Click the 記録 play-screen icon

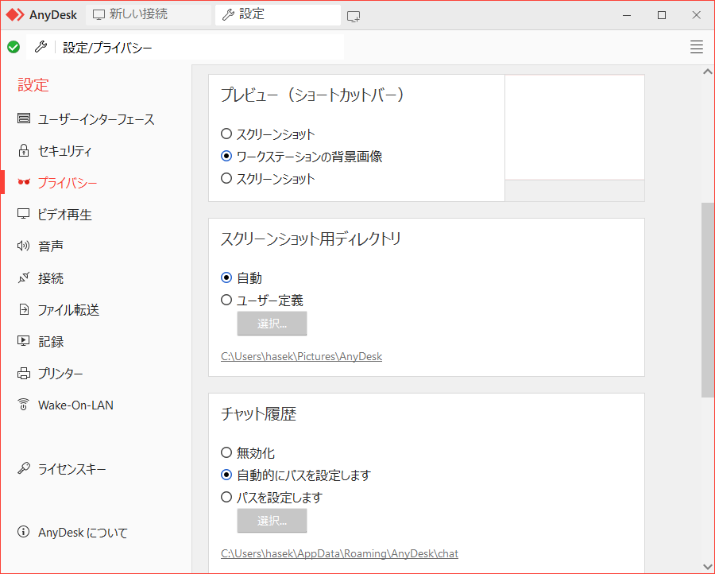point(24,341)
